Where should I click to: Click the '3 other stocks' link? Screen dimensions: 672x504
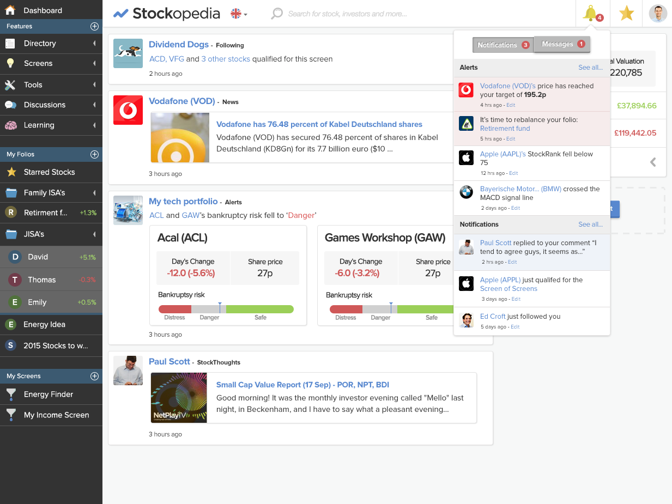click(226, 59)
